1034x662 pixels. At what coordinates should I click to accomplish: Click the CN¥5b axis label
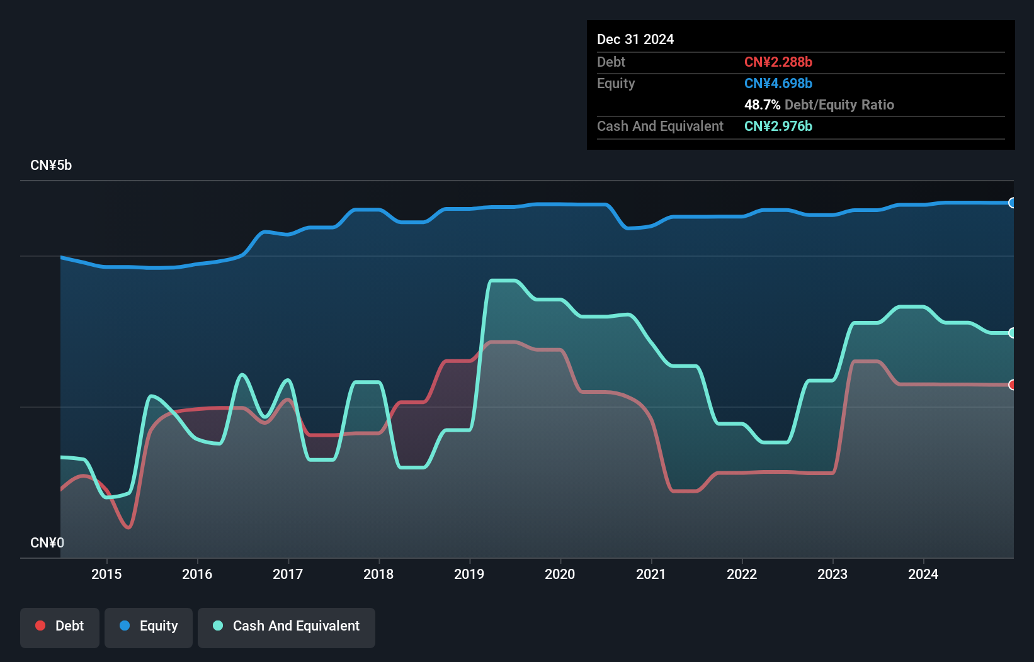coord(52,165)
